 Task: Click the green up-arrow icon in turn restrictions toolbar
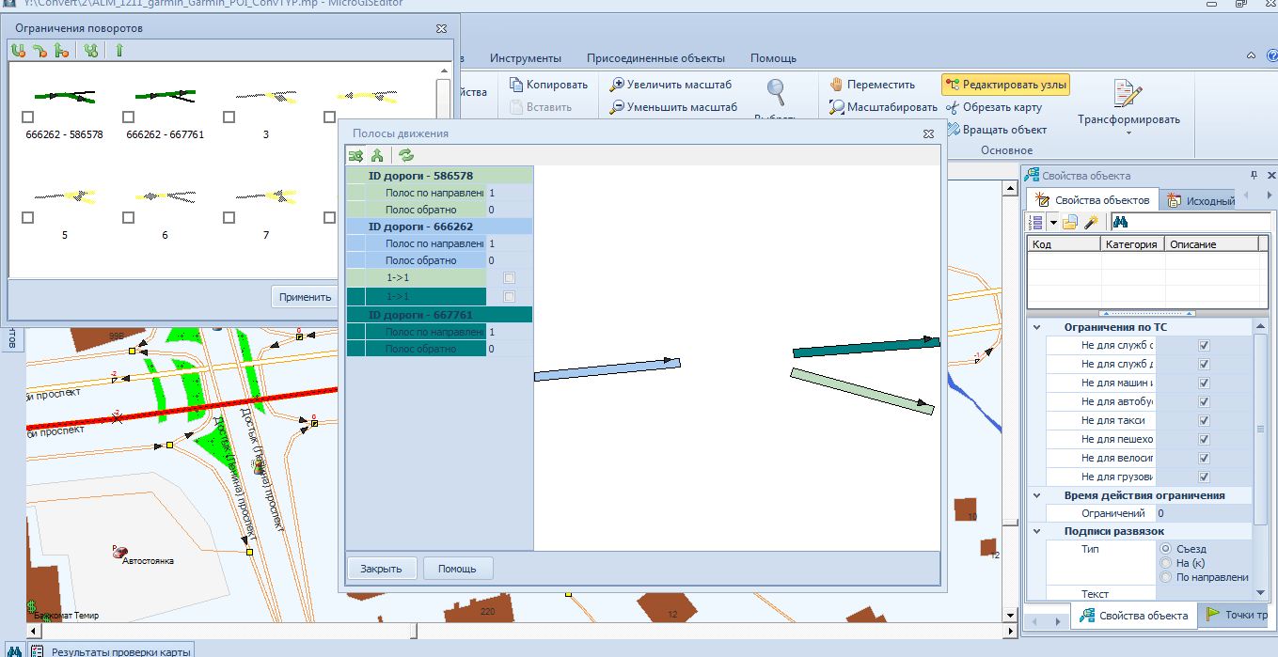pyautogui.click(x=119, y=51)
